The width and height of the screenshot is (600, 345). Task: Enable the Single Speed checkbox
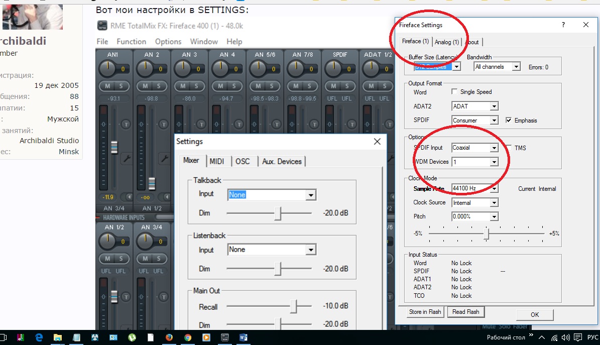(x=454, y=91)
